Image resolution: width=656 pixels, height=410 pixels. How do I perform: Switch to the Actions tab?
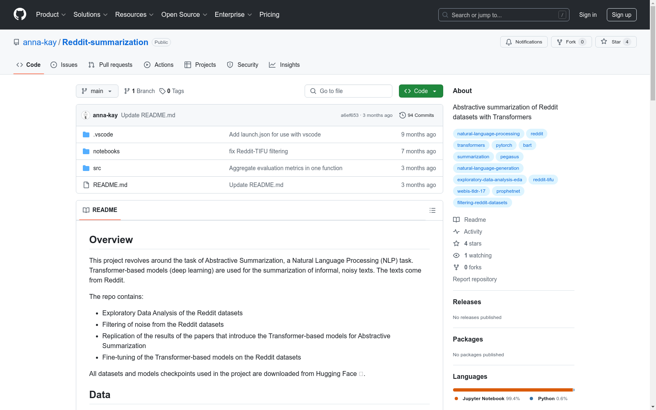pyautogui.click(x=159, y=65)
